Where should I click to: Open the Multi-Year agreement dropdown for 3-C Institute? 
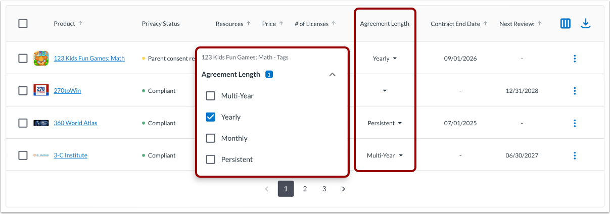pyautogui.click(x=385, y=155)
